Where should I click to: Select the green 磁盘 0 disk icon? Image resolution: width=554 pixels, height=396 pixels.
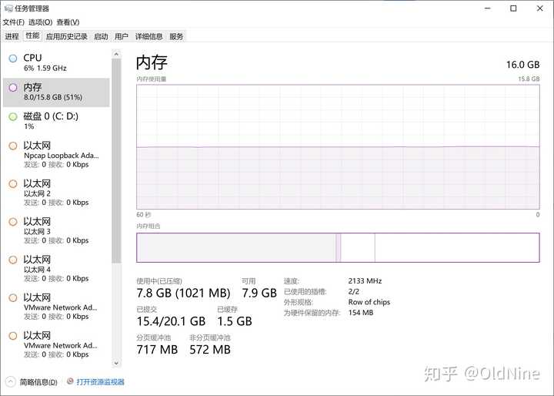pyautogui.click(x=13, y=117)
